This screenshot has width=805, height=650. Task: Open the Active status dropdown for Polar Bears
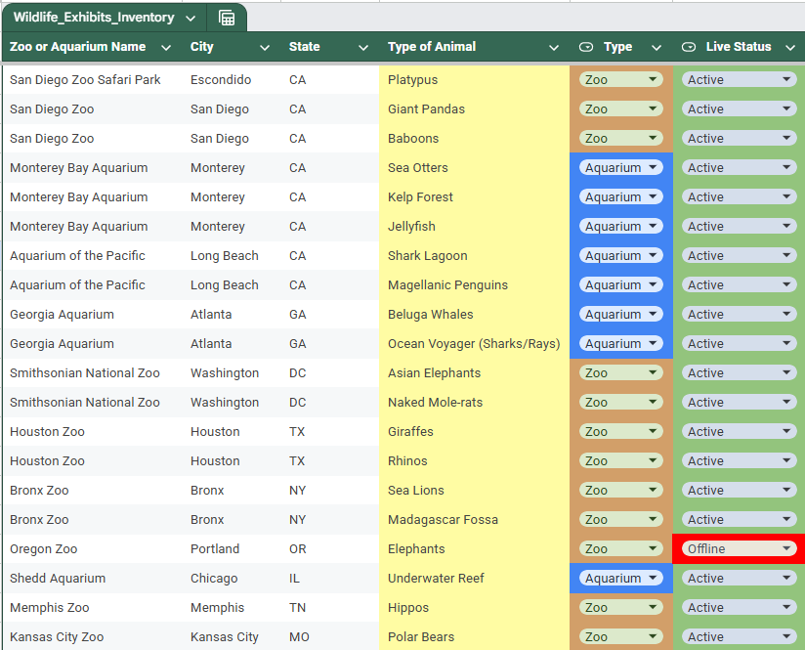(739, 636)
